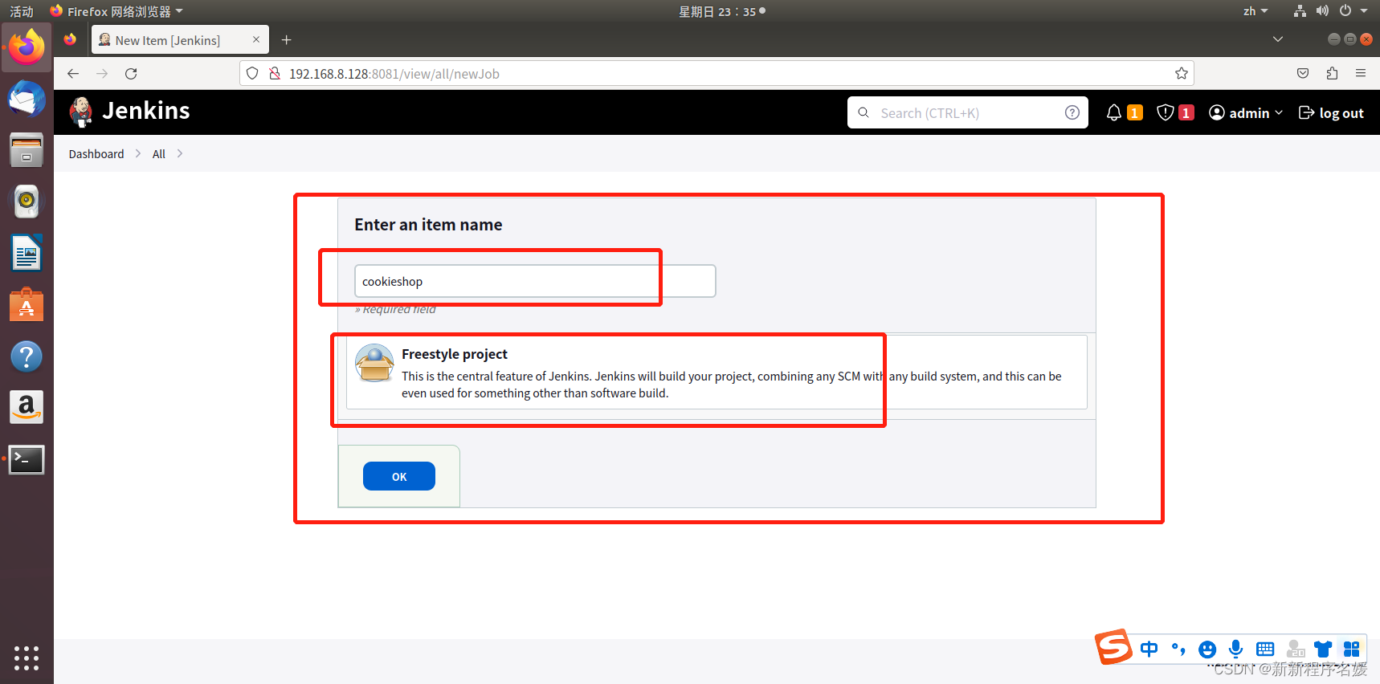The height and width of the screenshot is (684, 1380).
Task: Go forward in Firefox
Action: 102,74
